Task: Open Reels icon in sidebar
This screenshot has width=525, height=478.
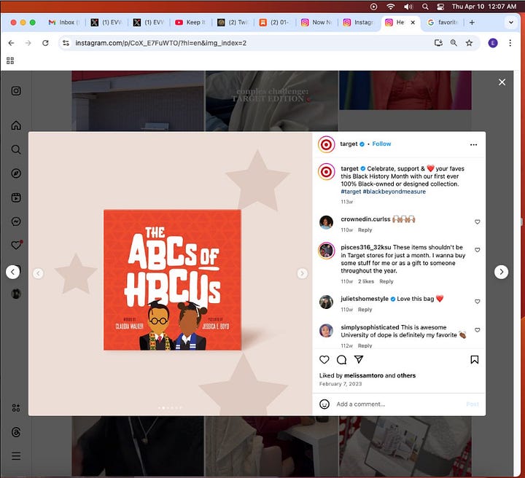Action: pos(16,197)
